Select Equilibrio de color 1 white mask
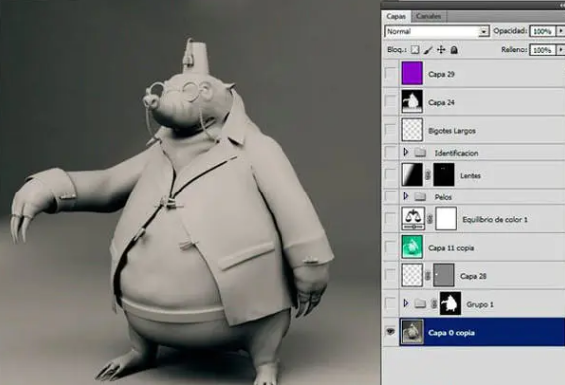Image resolution: width=565 pixels, height=385 pixels. [446, 219]
